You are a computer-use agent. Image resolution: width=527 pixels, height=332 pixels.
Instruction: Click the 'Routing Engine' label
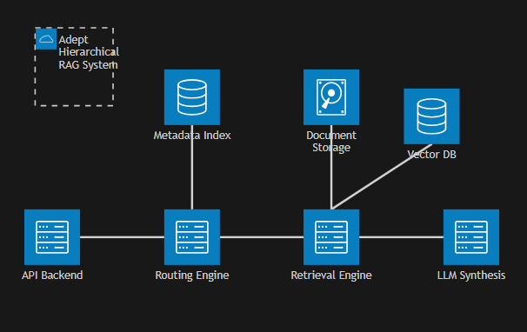[192, 276]
